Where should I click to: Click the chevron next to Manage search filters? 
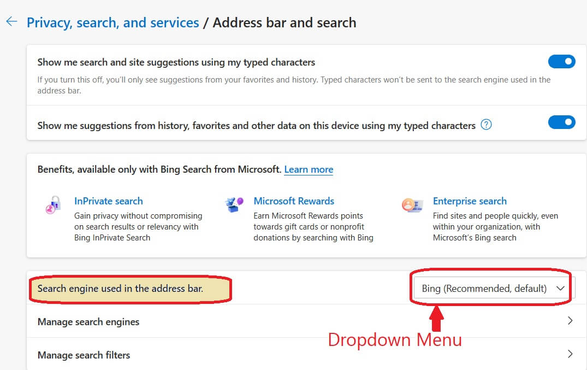pyautogui.click(x=571, y=355)
